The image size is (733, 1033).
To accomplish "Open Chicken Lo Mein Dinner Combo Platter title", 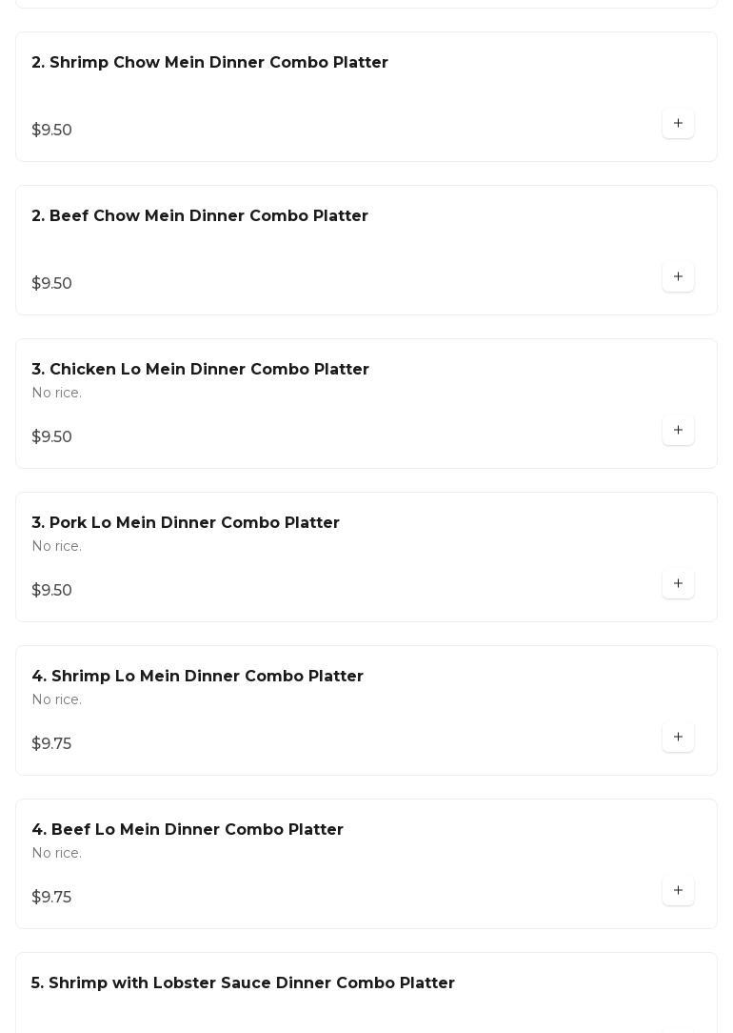I will [200, 370].
